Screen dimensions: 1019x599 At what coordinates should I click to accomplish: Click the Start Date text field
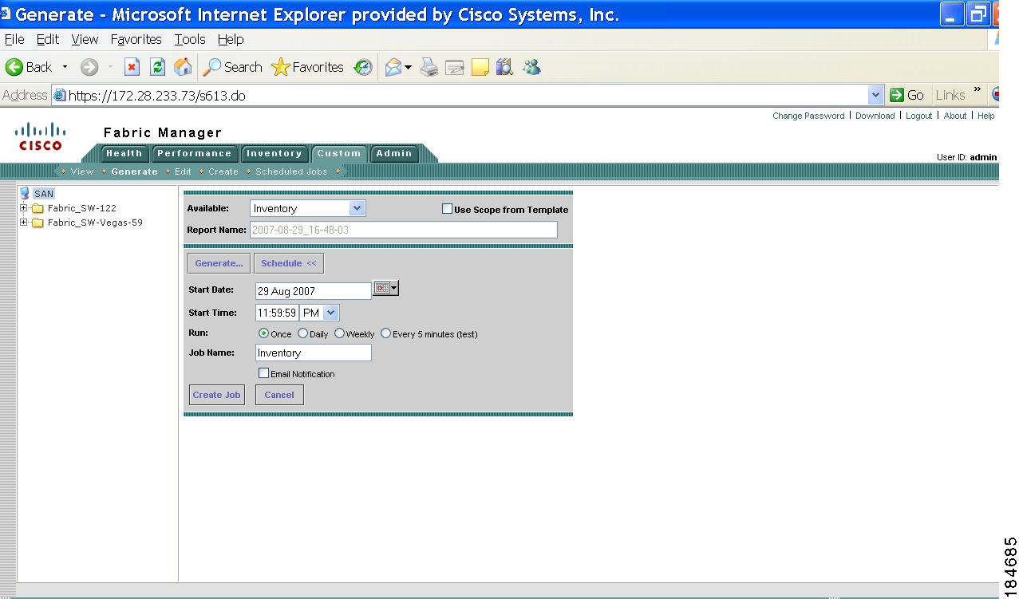[x=314, y=291]
